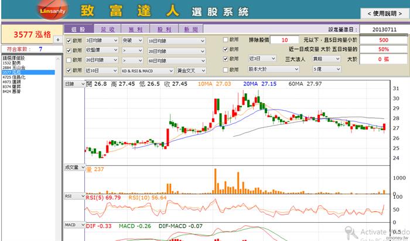The height and width of the screenshot is (241, 410).
Task: Click the 5日均量 field showing 500
Action: click(x=384, y=40)
